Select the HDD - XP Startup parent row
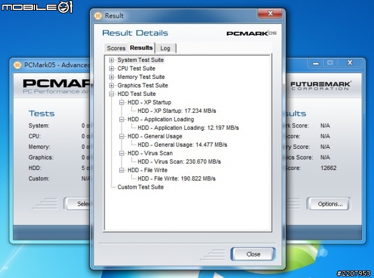Viewport: 374px width, 278px height. (150, 103)
